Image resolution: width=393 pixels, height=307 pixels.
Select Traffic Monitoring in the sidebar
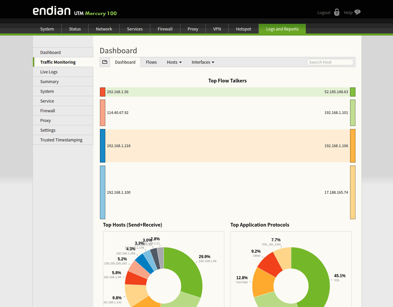tap(63, 62)
